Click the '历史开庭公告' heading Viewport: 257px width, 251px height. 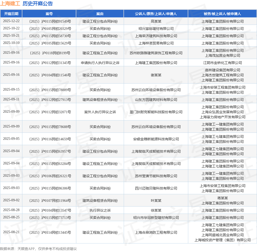38,4
